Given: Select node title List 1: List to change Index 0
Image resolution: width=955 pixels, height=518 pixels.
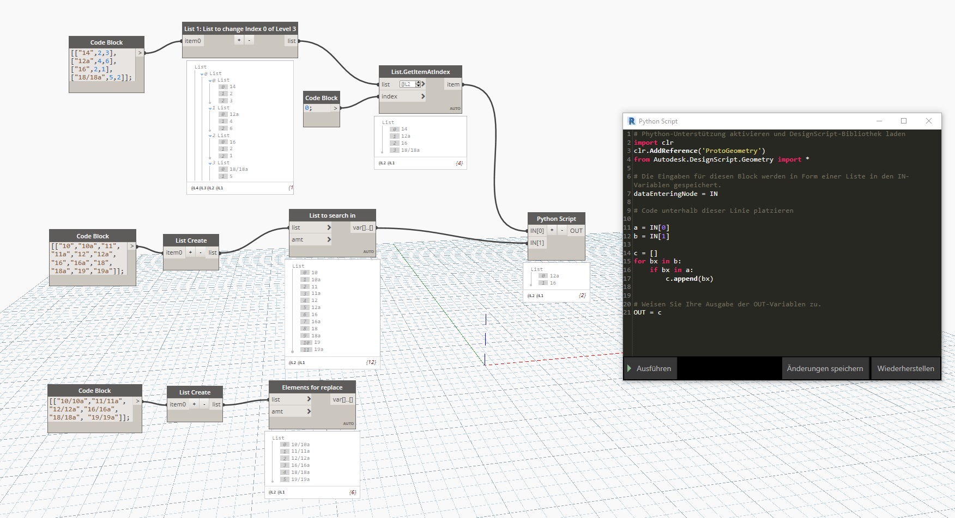Looking at the screenshot, I should point(240,29).
